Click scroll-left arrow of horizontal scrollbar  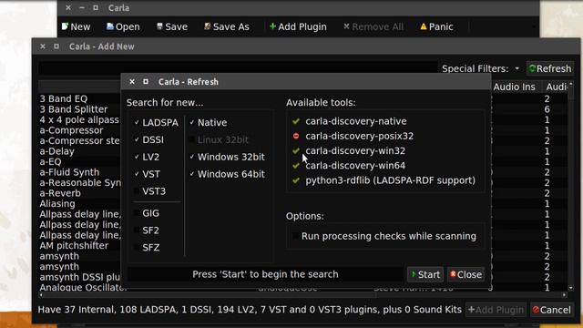click(41, 295)
